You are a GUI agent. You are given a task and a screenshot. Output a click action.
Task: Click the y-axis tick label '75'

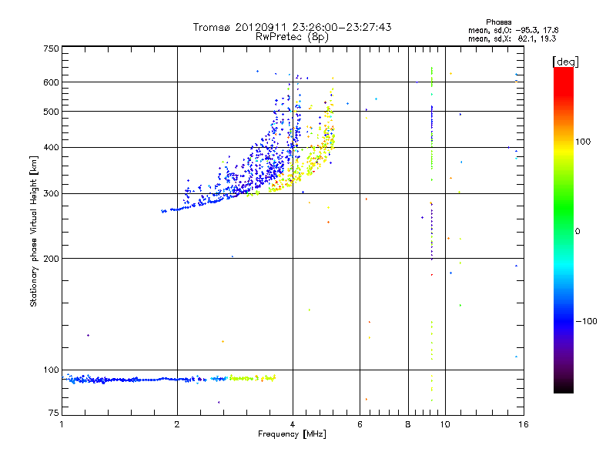54,413
